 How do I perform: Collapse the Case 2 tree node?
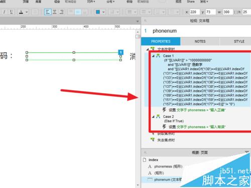tap(153, 117)
